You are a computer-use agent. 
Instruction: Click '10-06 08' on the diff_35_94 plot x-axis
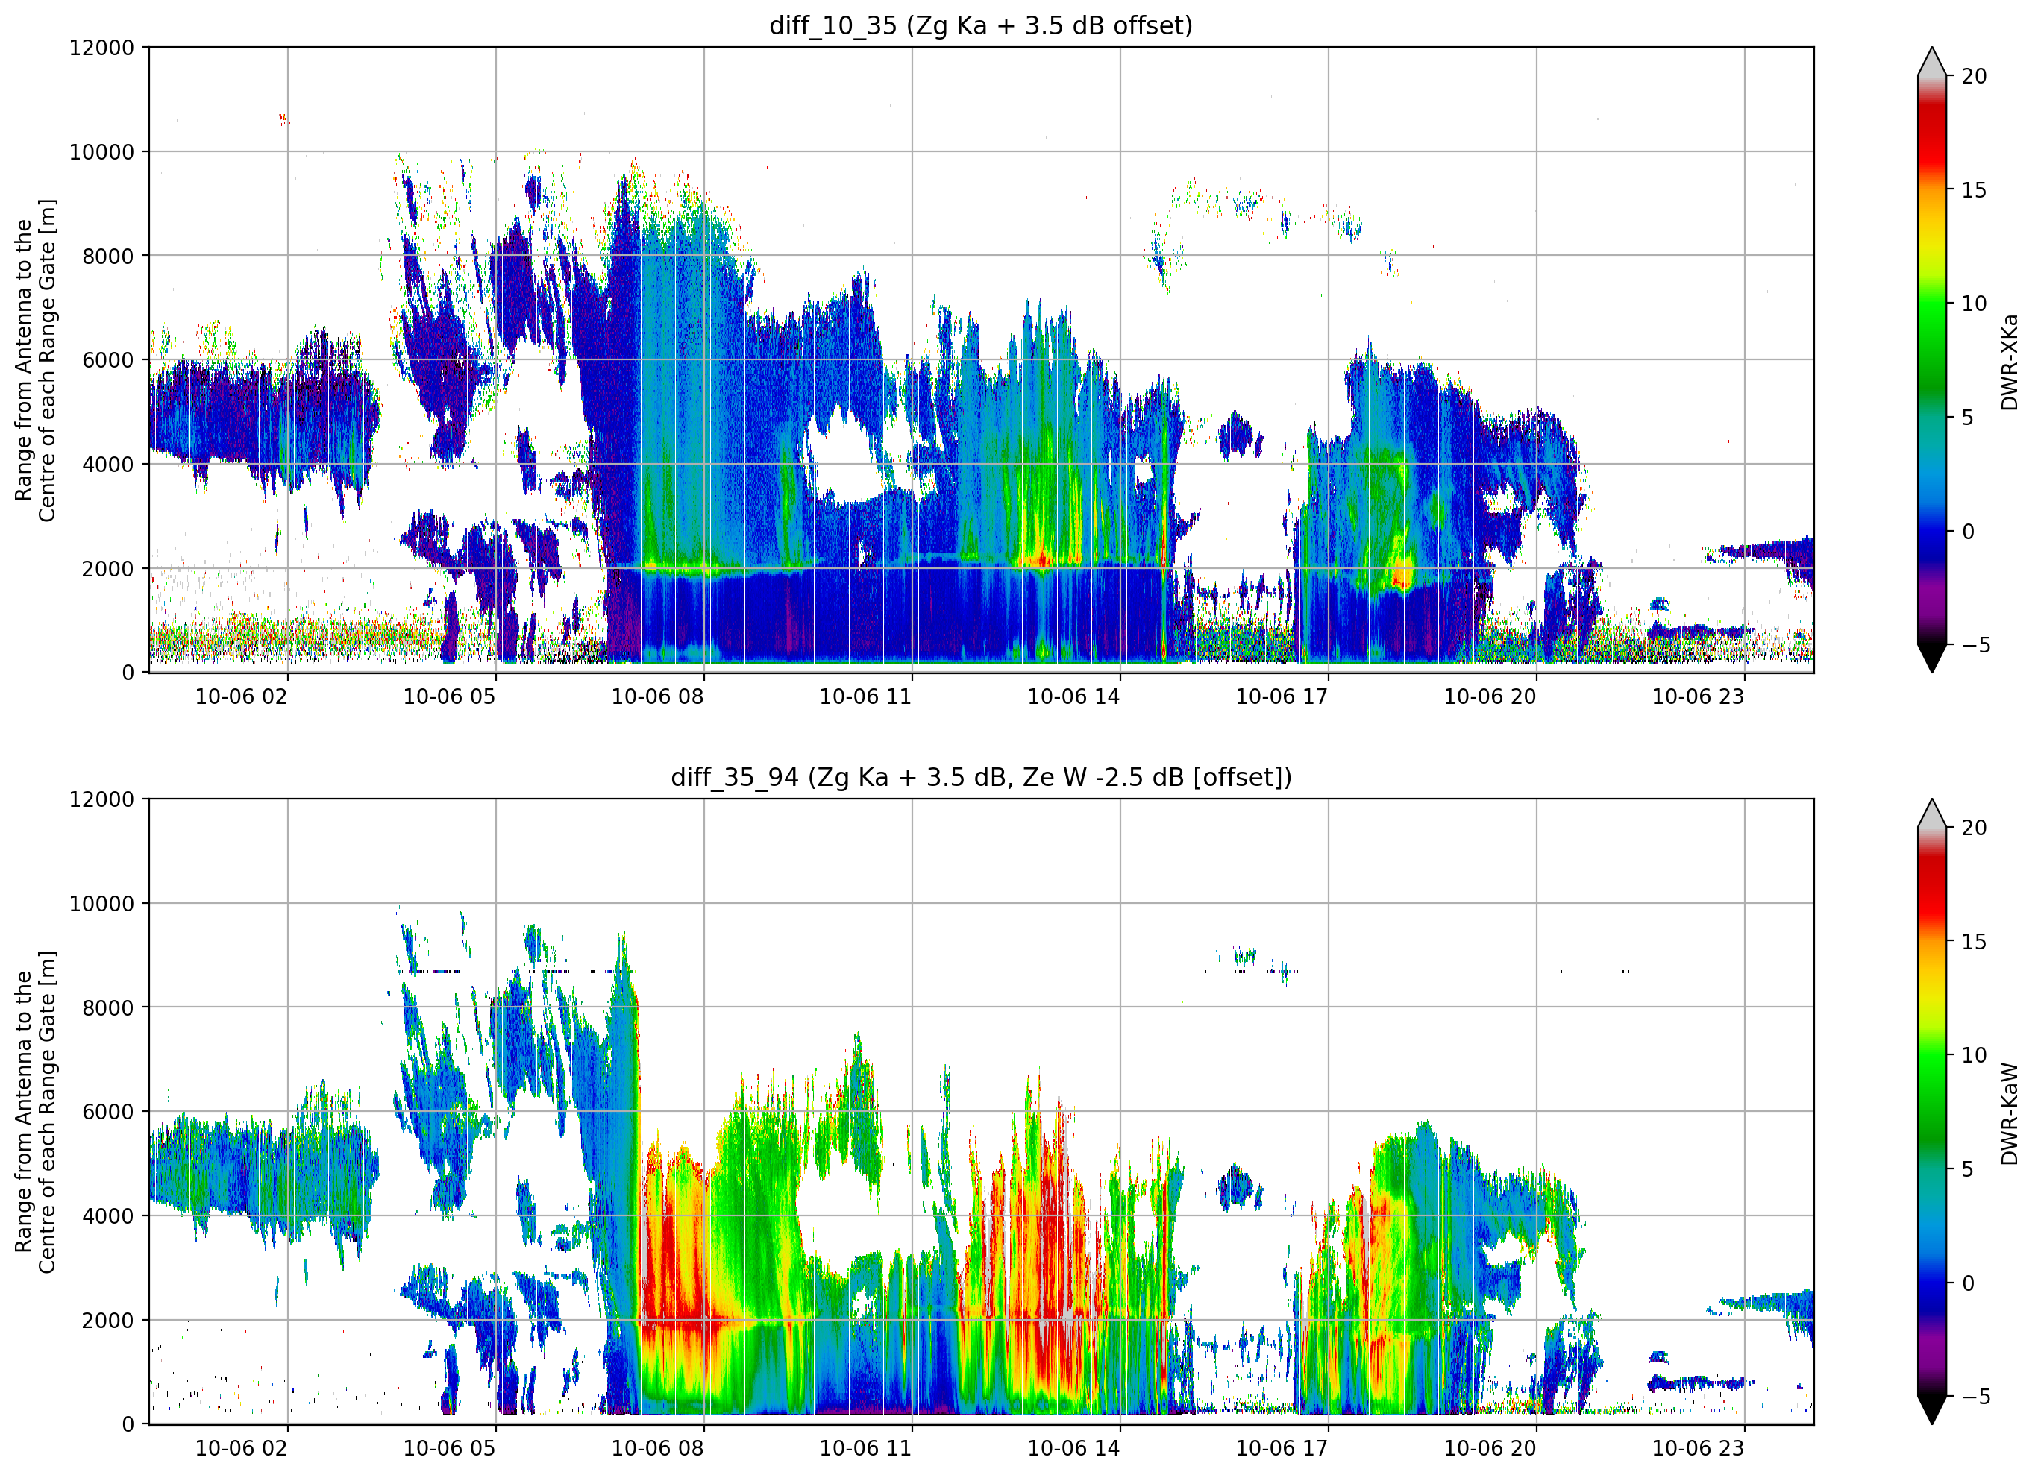[658, 1448]
